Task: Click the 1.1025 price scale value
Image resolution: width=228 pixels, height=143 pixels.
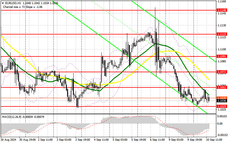Action: click(x=222, y=109)
